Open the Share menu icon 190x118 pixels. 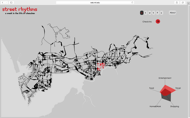[x=177, y=3]
